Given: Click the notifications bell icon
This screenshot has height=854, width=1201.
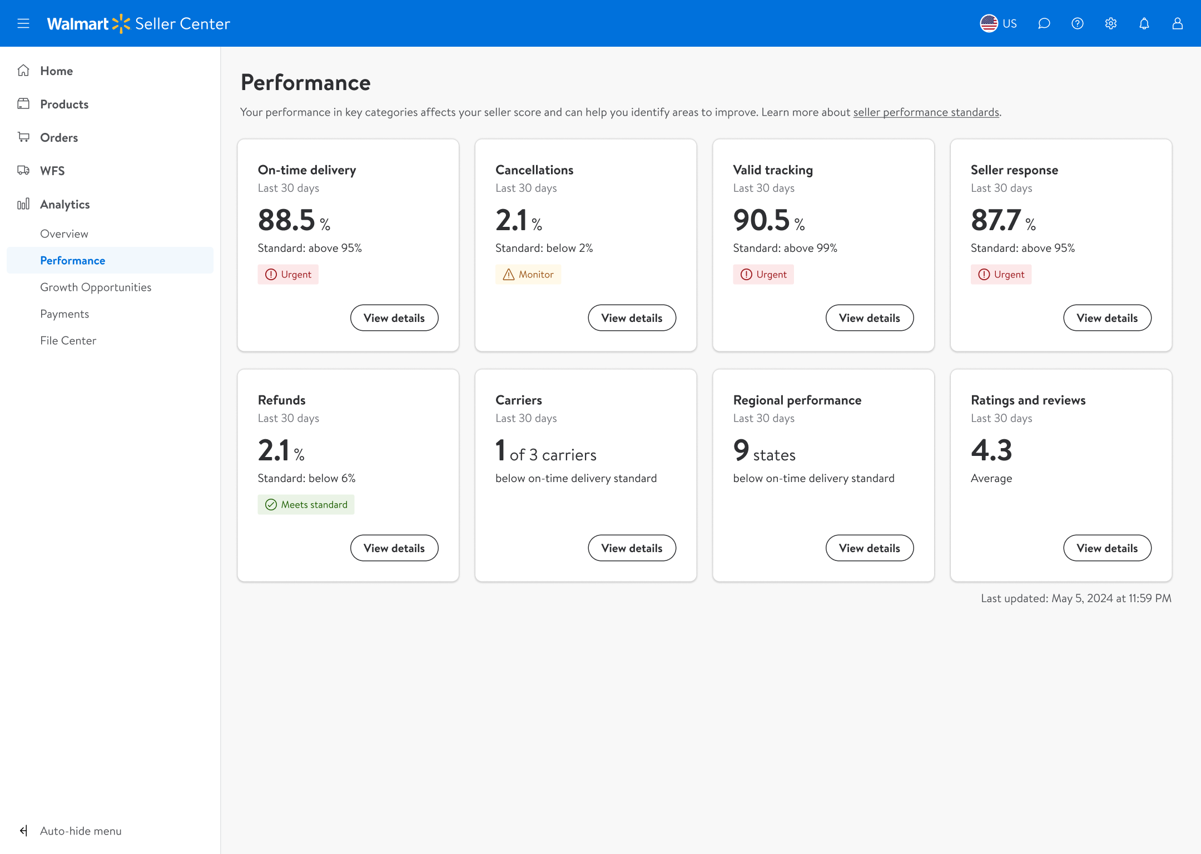Looking at the screenshot, I should [x=1144, y=23].
